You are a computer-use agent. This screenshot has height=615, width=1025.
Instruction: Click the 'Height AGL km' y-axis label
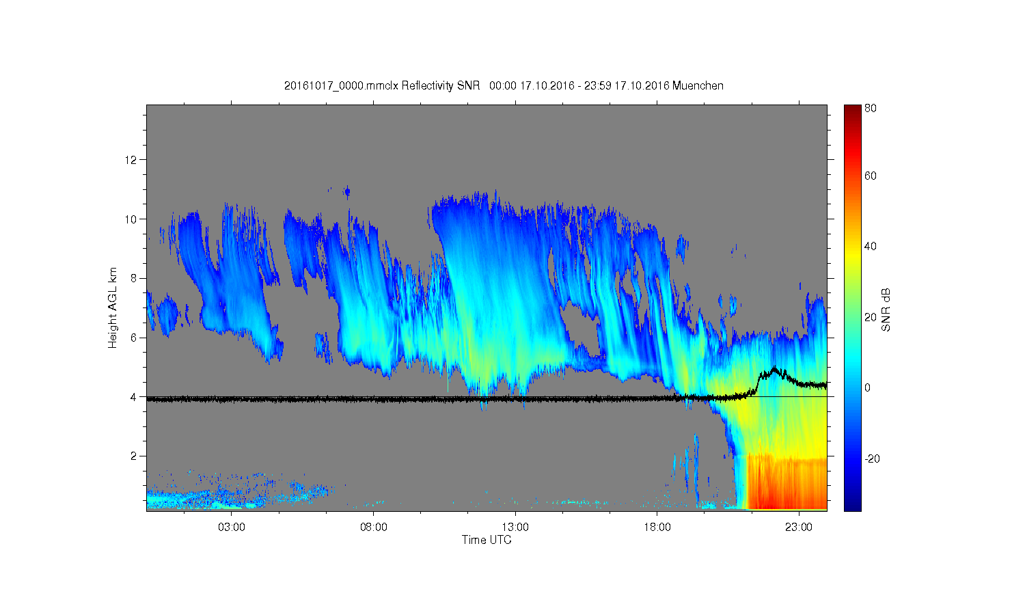(x=113, y=307)
